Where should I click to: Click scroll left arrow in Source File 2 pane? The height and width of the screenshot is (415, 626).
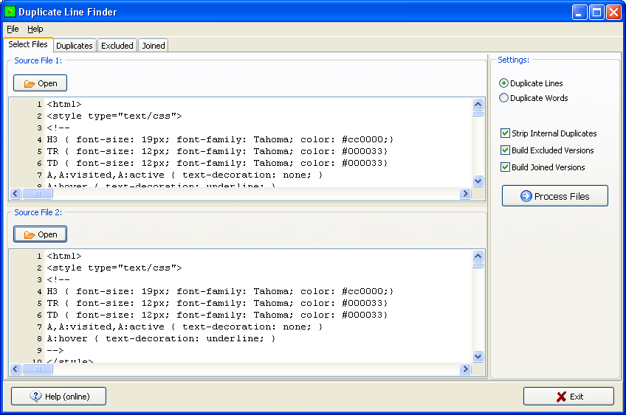click(16, 369)
